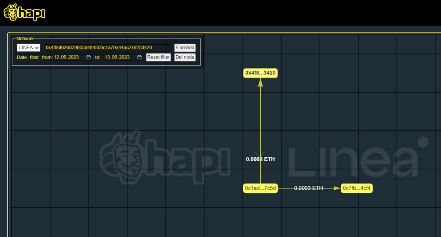Click the to date field 13.06.2023

pyautogui.click(x=123, y=58)
